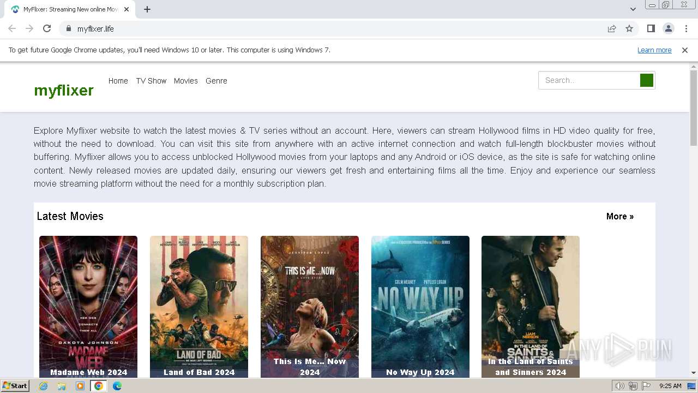This screenshot has width=698, height=393.
Task: Open the network tray icon
Action: [633, 386]
